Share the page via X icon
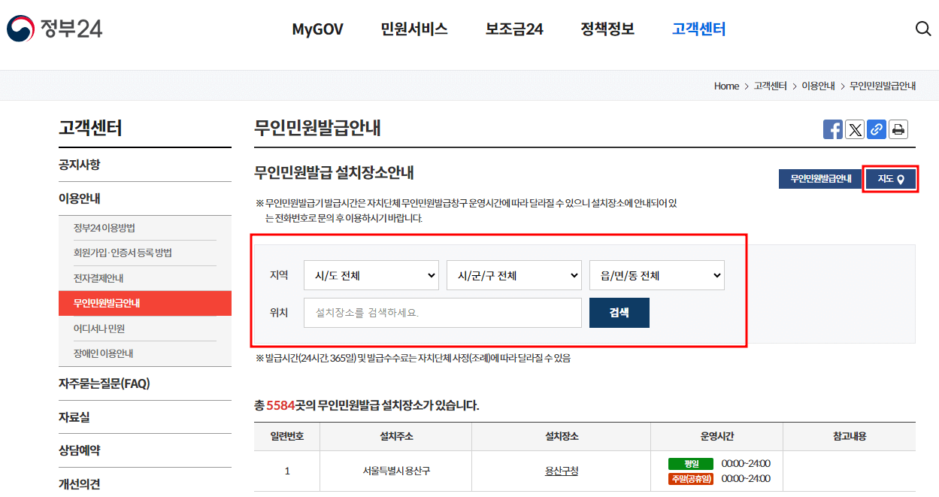The image size is (939, 497). (854, 129)
